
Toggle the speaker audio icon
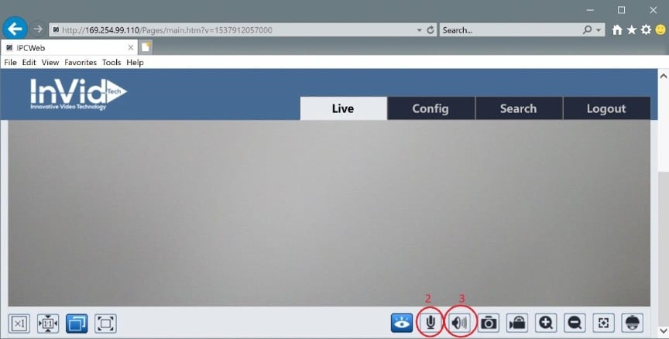461,322
